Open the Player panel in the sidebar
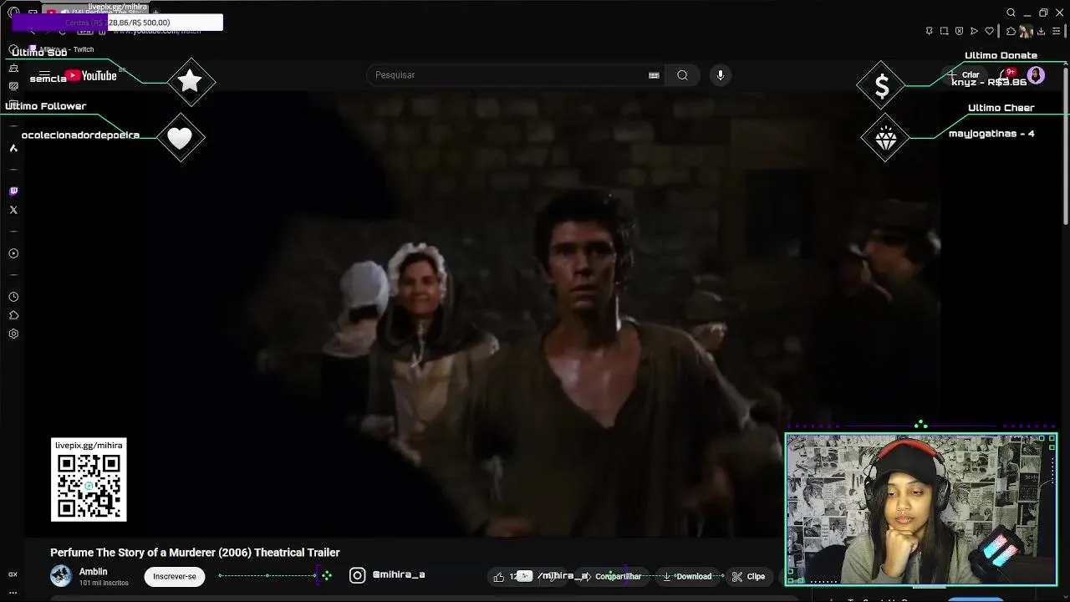The height and width of the screenshot is (602, 1070). pos(13,253)
